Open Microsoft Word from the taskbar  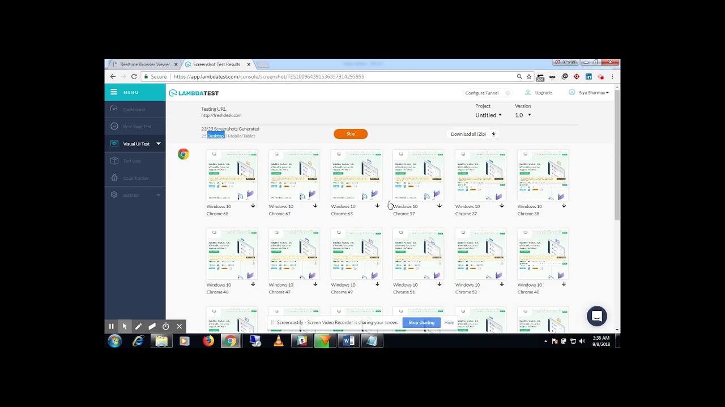point(349,341)
